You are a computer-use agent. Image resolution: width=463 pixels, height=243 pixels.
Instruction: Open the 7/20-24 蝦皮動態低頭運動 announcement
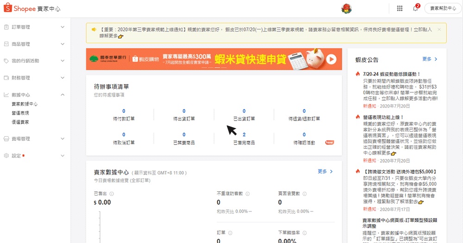pos(391,74)
